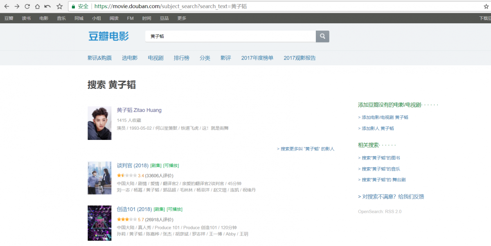491x246 pixels.
Task: Open 读书 in the top bar
Action: (x=26, y=18)
